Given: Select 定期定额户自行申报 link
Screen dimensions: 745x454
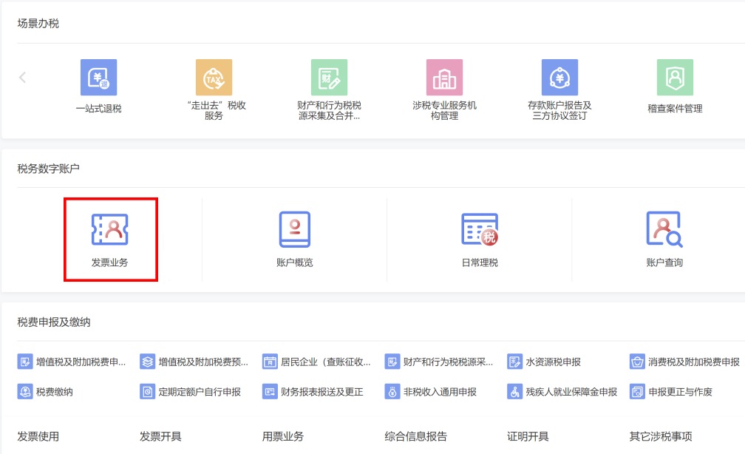Looking at the screenshot, I should click(191, 392).
